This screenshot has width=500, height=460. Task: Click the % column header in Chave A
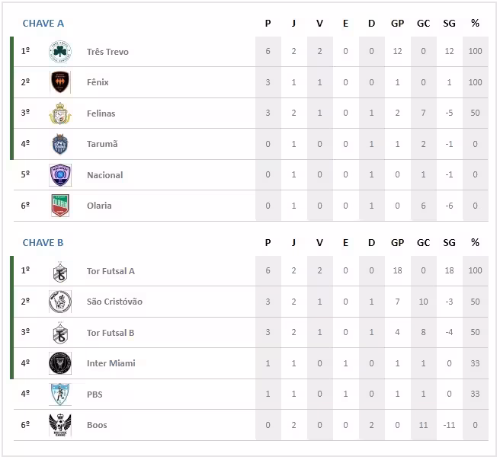tap(476, 24)
